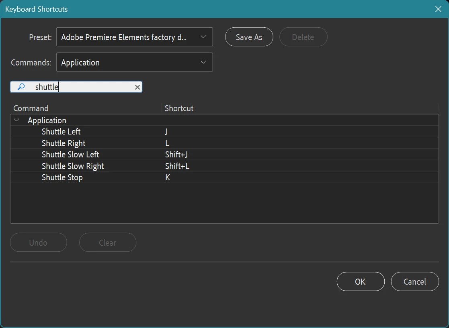Screen dimensions: 449x328
Task: Click the L shortcut cell
Action: click(167, 143)
